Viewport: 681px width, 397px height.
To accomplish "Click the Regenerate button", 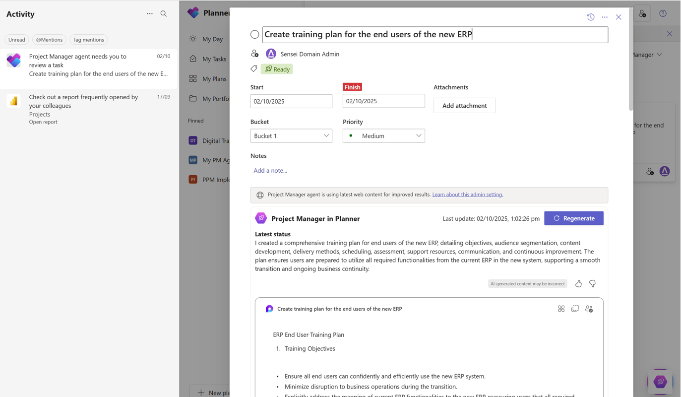I will point(573,218).
